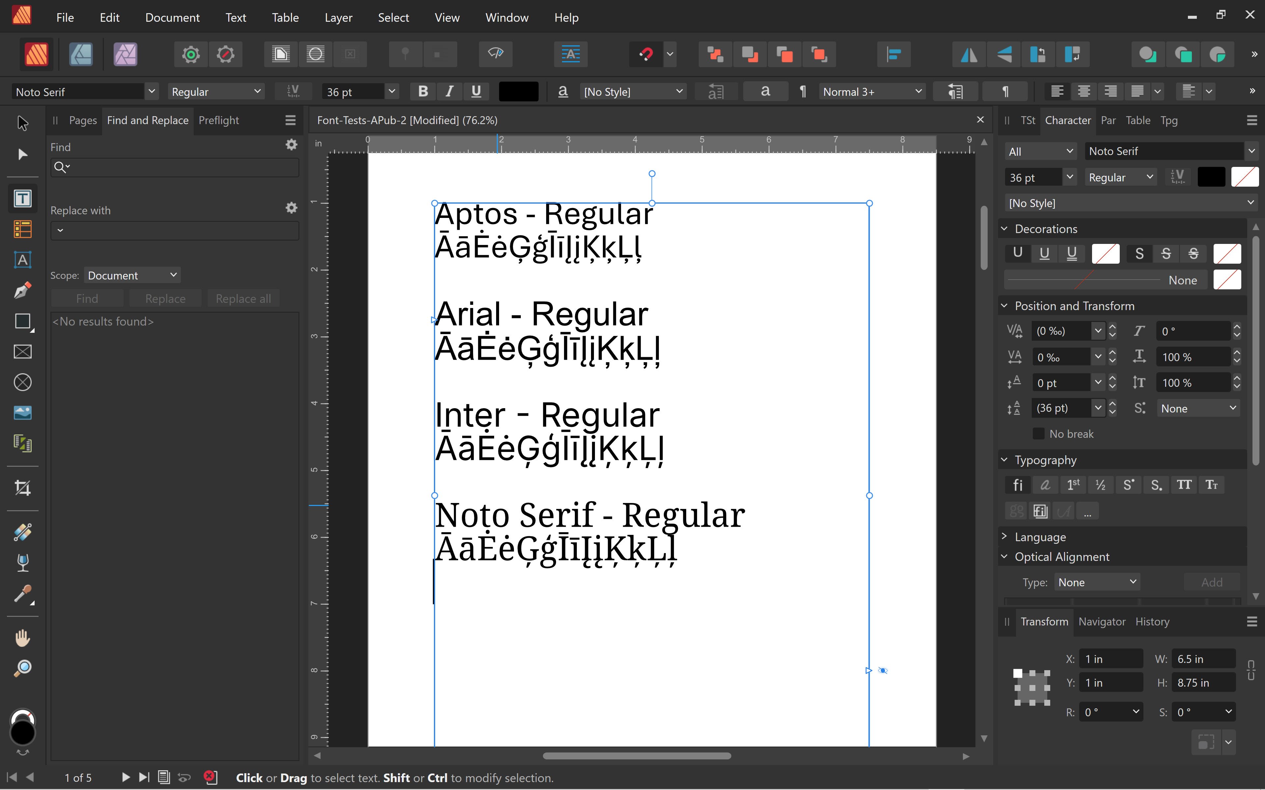Activate the Frame Text tool
This screenshot has height=790, width=1265.
click(22, 198)
